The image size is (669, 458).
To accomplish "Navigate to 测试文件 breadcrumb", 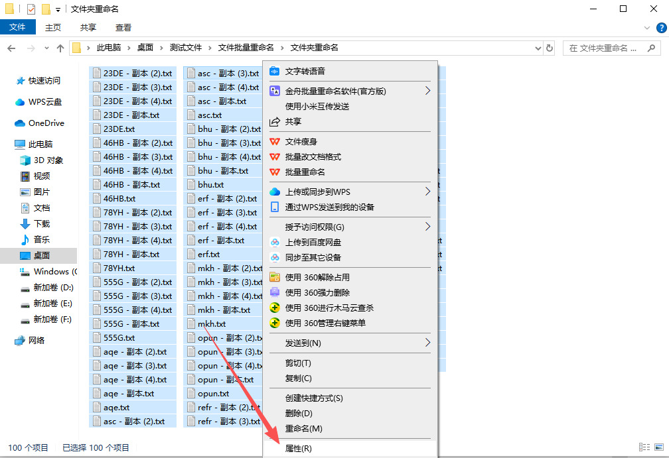I will pos(186,48).
